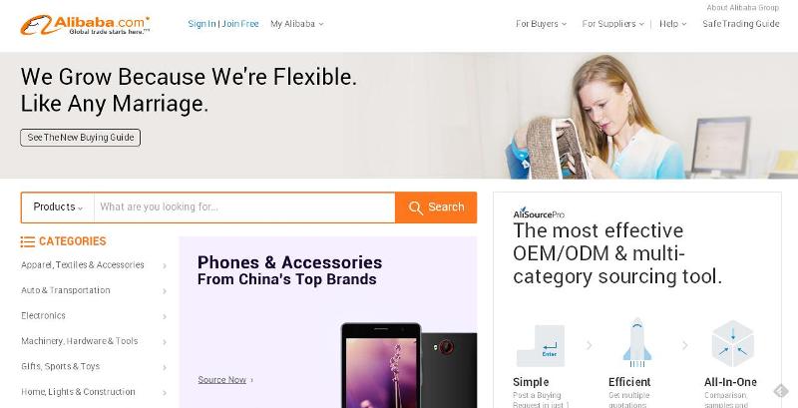
Task: Click the AliSourcePro logo
Action: point(539,213)
